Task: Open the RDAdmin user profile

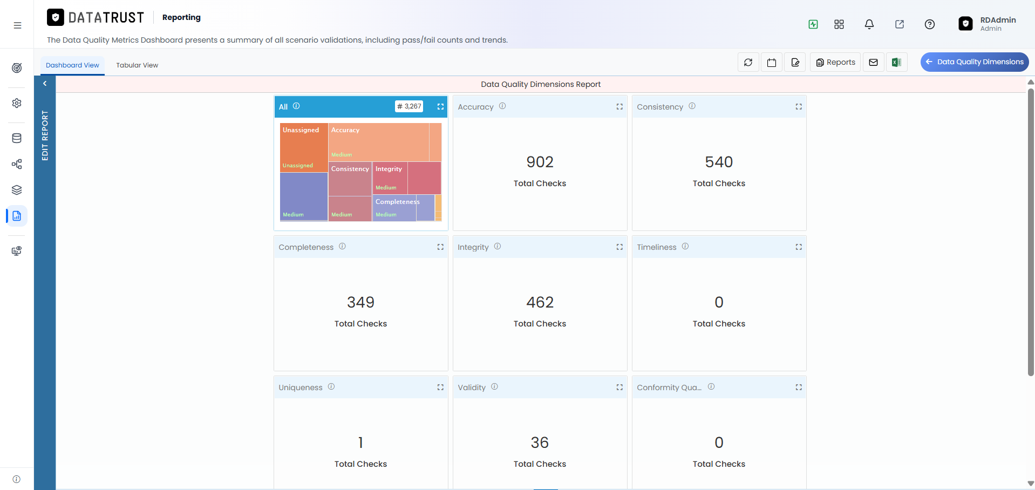Action: point(988,24)
